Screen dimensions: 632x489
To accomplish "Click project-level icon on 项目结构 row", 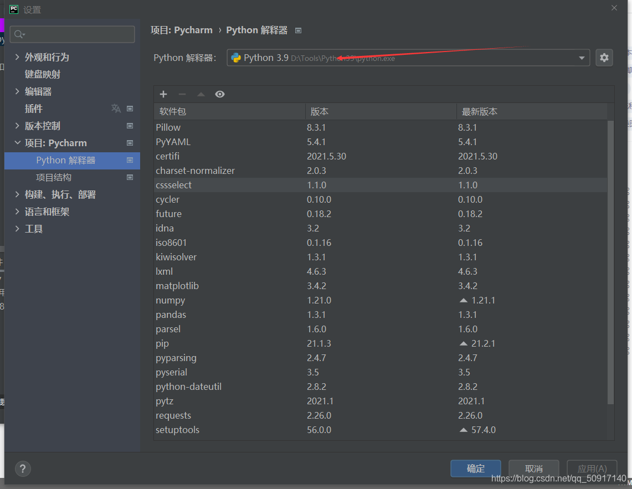I will click(x=130, y=177).
